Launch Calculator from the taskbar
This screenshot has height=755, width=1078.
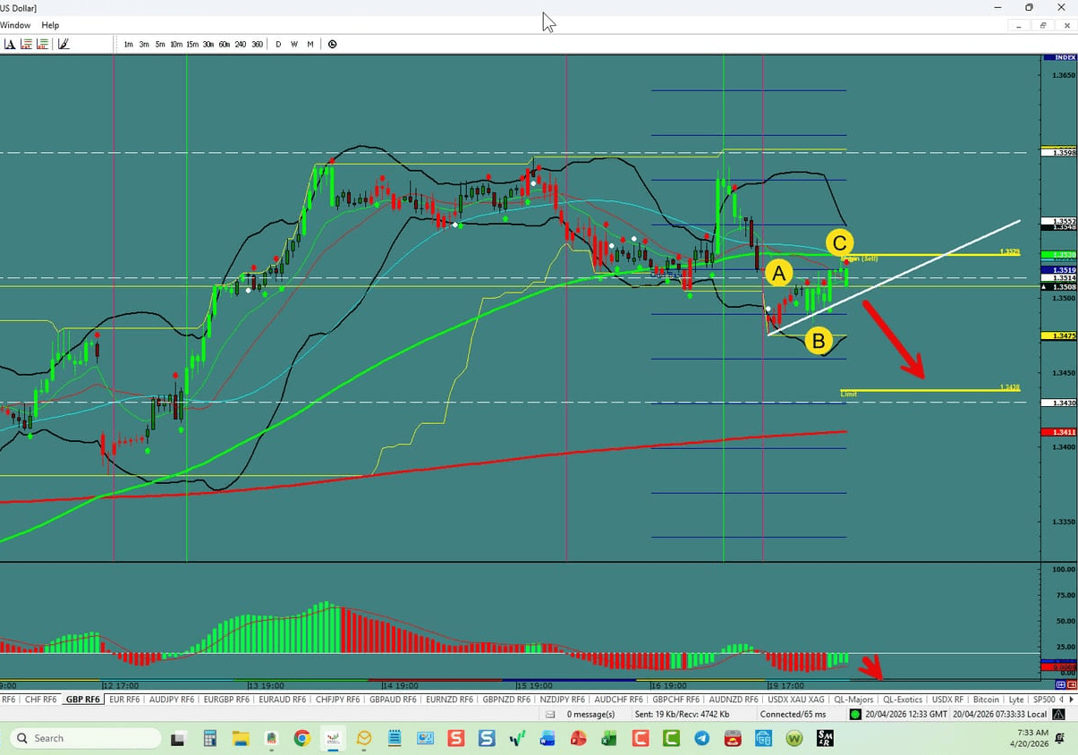pyautogui.click(x=210, y=739)
